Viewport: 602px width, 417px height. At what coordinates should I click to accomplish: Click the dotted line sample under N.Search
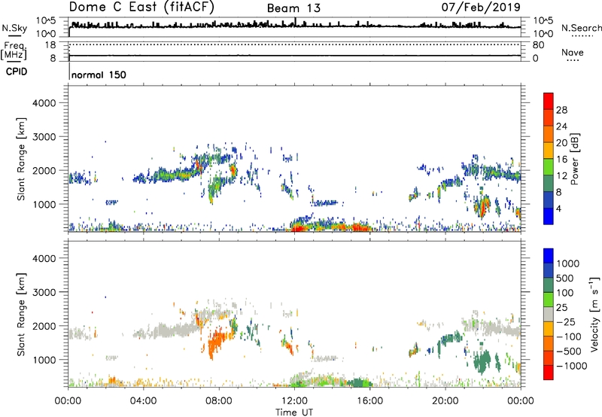click(582, 35)
